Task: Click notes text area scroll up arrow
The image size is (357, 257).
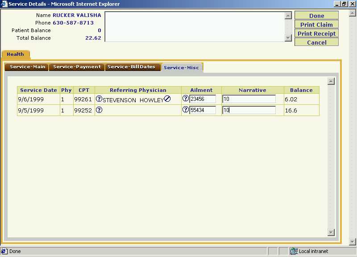Action: pos(288,16)
